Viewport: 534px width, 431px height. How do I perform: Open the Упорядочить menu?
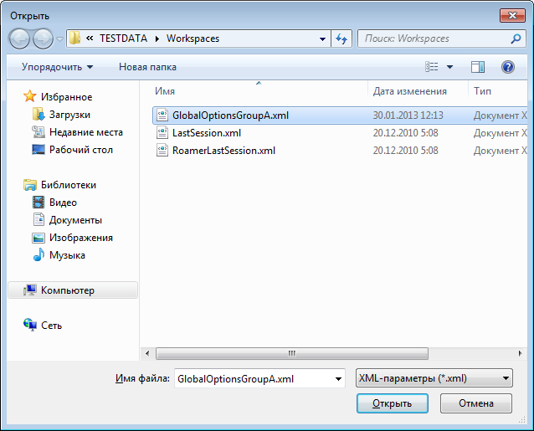pyautogui.click(x=57, y=67)
